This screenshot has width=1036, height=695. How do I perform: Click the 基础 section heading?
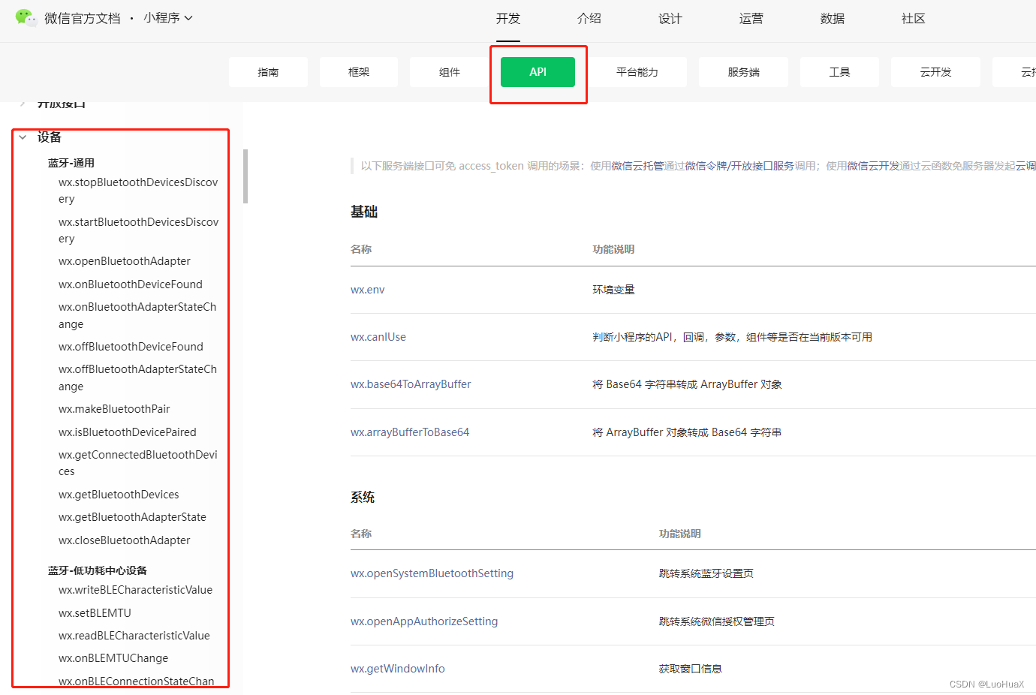click(364, 212)
